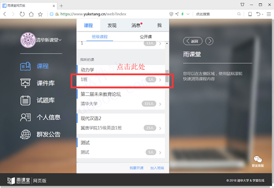
Task: Open the 清华大学 class row
Action: click(x=121, y=104)
